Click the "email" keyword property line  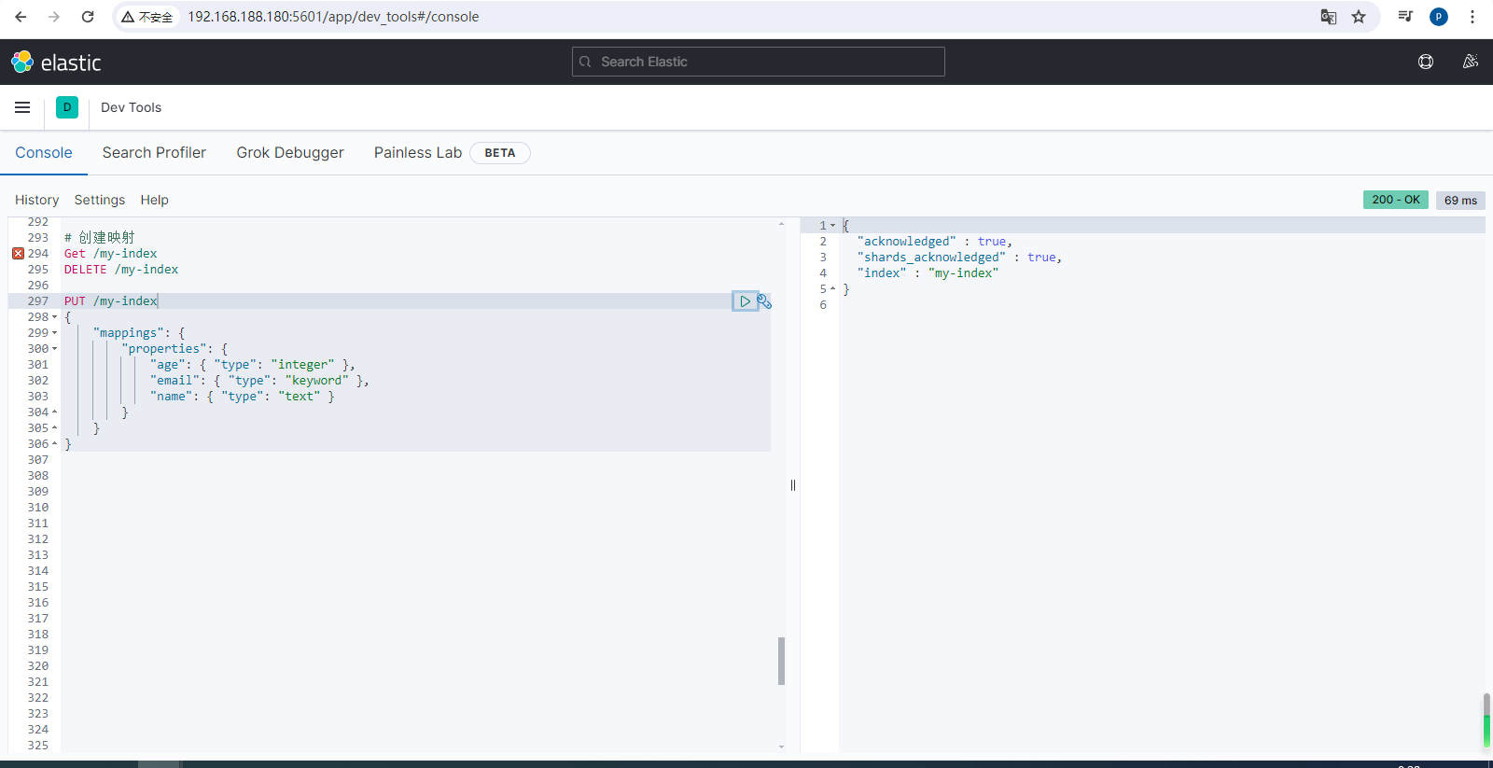click(x=259, y=381)
